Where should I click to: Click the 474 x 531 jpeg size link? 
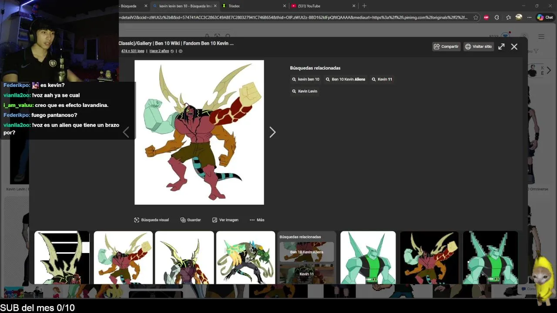point(133,51)
